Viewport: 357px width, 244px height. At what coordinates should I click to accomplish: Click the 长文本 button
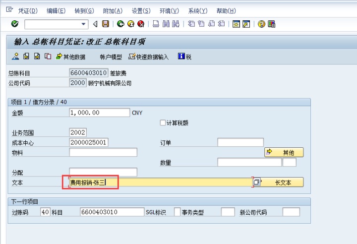(x=283, y=183)
